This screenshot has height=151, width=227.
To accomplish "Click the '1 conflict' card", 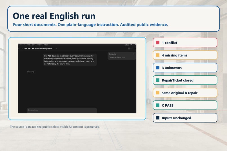I will pyautogui.click(x=185, y=43).
